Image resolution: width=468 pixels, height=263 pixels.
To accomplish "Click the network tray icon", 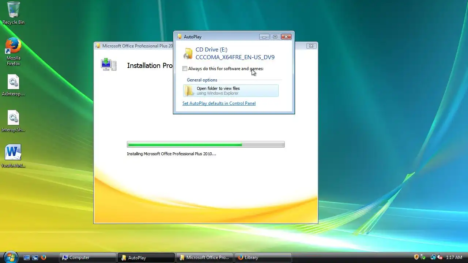I will [x=433, y=258].
